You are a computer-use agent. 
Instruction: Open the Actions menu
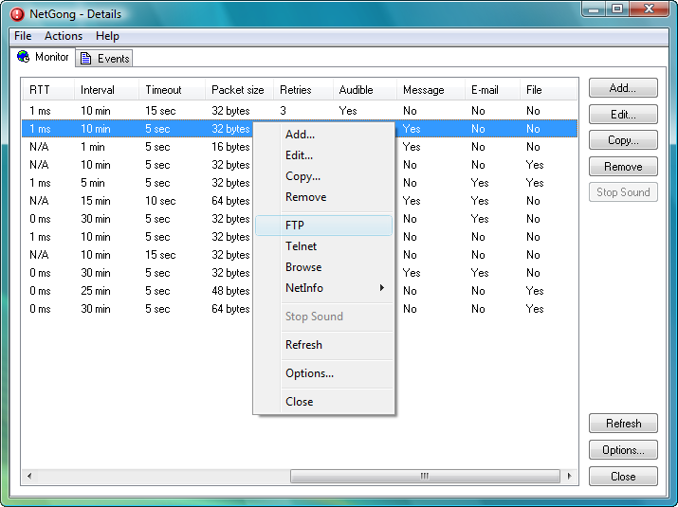[x=64, y=36]
